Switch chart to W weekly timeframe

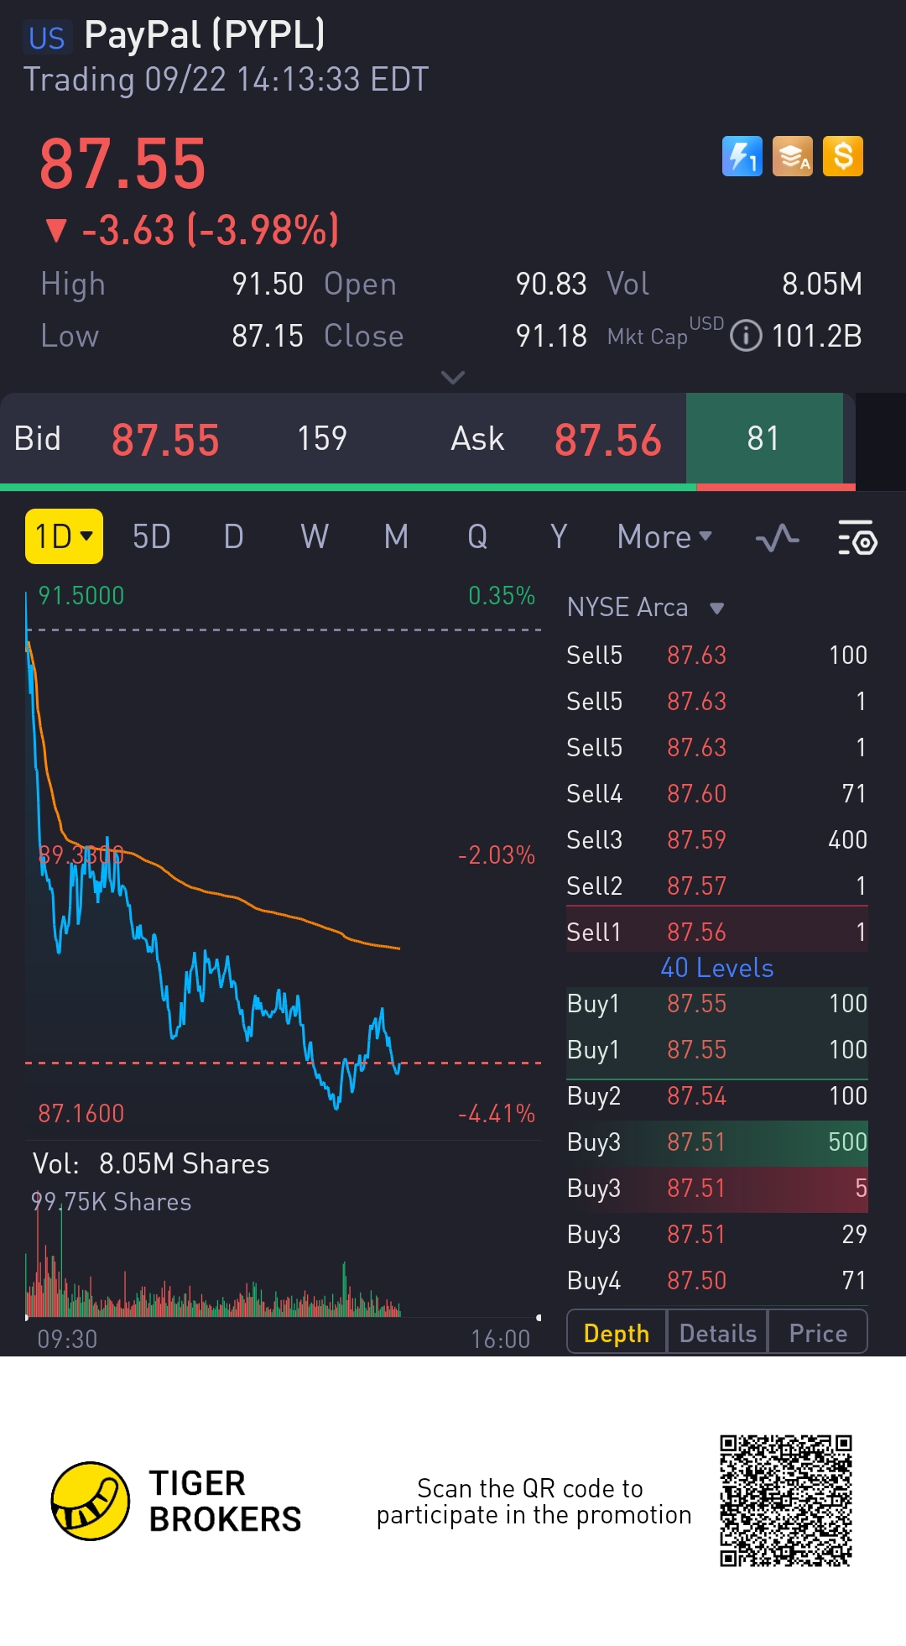[x=315, y=537]
